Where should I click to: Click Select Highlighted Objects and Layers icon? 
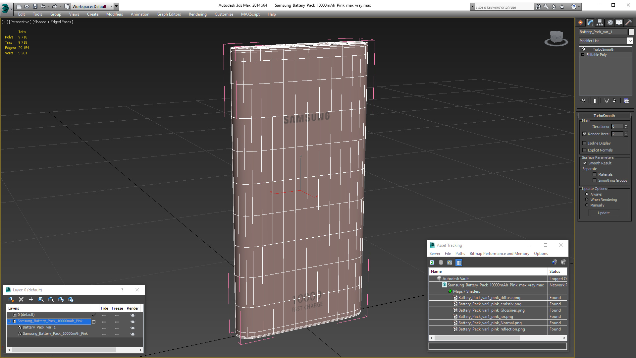pyautogui.click(x=41, y=299)
